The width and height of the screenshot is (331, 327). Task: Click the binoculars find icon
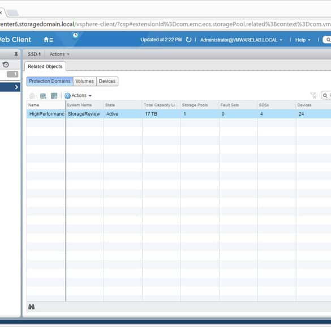click(x=32, y=307)
